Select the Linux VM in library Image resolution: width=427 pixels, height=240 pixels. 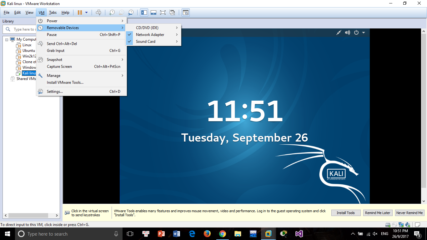(x=27, y=45)
